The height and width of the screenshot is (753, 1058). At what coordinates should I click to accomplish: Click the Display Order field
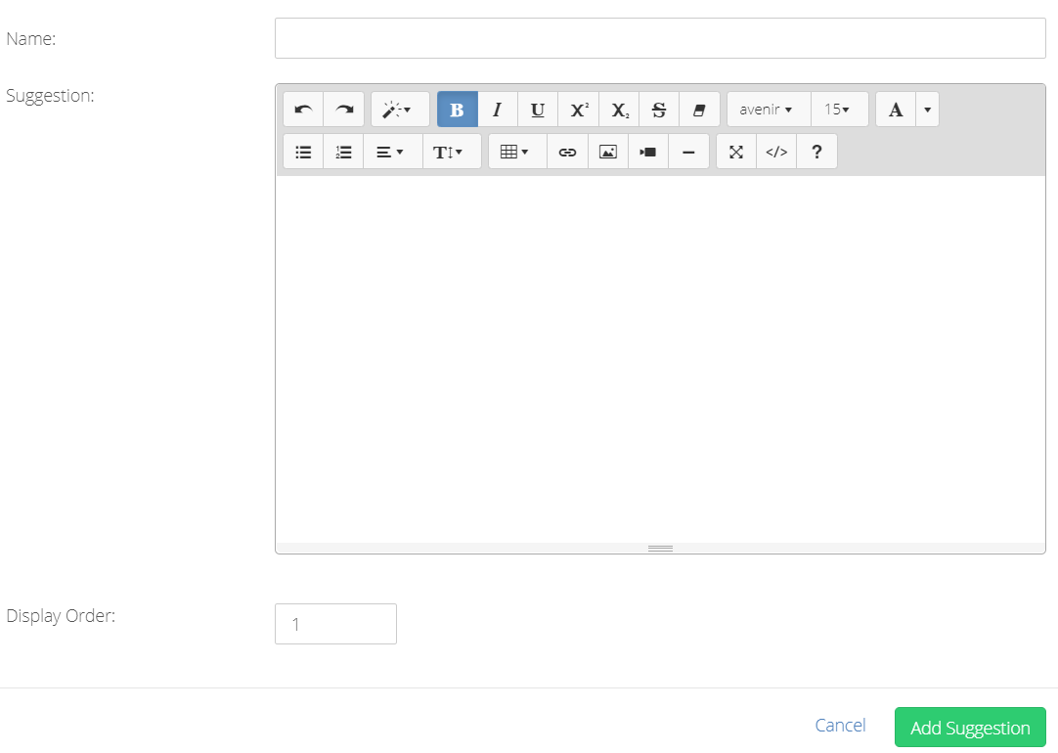click(335, 624)
